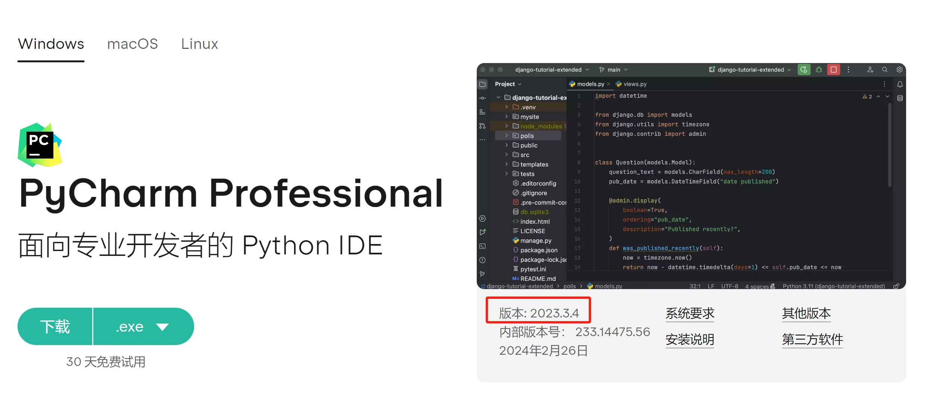Open the toolbar More Actions menu

(x=848, y=70)
